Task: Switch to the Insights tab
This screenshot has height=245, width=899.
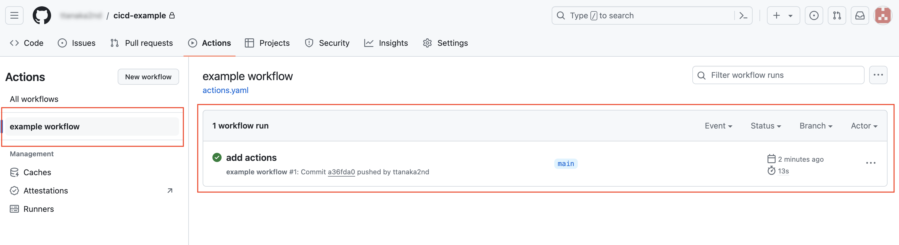Action: point(386,43)
